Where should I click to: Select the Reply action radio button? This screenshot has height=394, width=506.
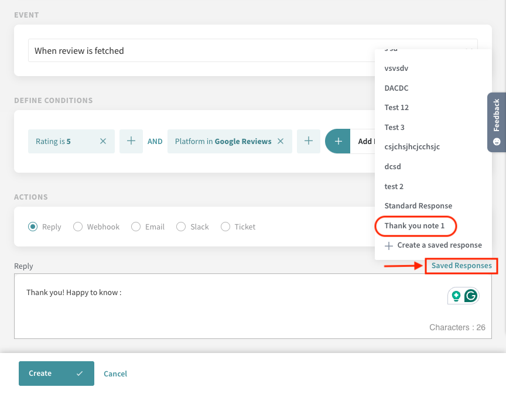tap(33, 227)
